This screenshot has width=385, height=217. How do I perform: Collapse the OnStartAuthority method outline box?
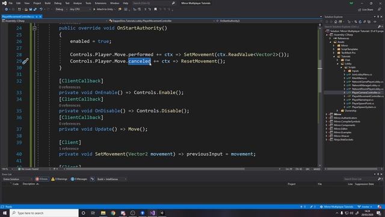pyautogui.click(x=34, y=28)
